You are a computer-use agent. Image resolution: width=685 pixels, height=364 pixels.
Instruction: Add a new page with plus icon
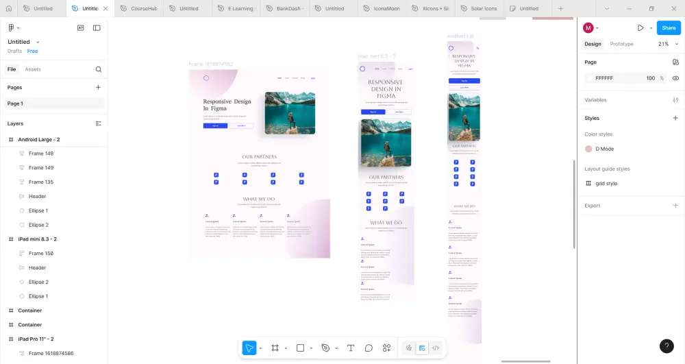(x=98, y=87)
